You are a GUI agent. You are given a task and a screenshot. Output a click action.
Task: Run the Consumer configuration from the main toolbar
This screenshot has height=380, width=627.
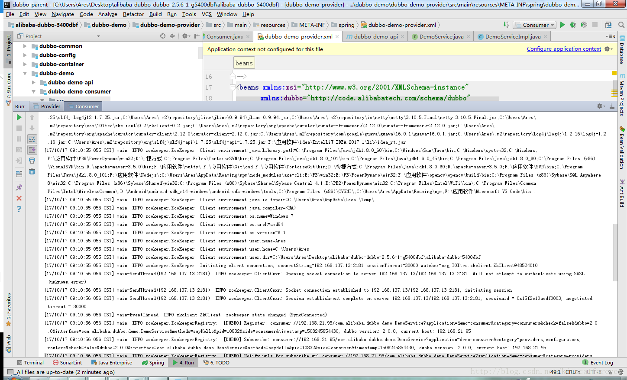[x=562, y=25]
